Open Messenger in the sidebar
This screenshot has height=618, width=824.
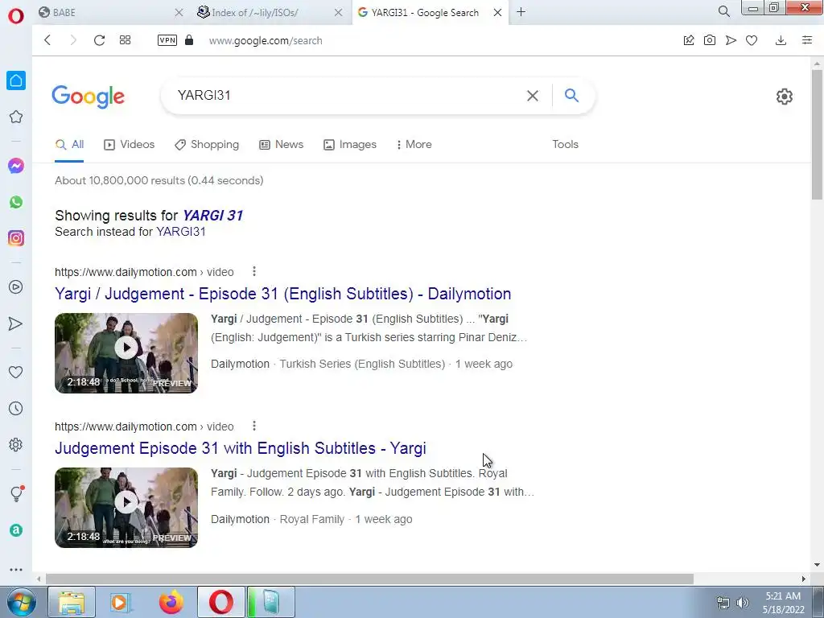point(16,166)
